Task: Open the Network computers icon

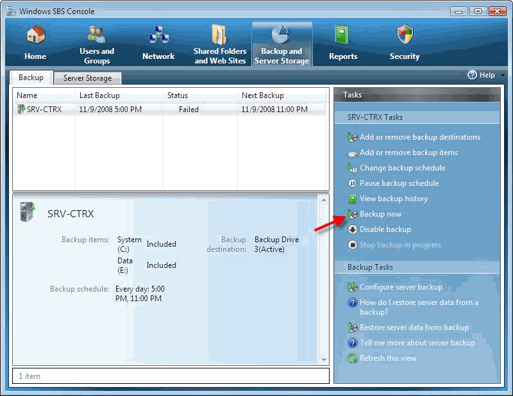Action: click(158, 35)
